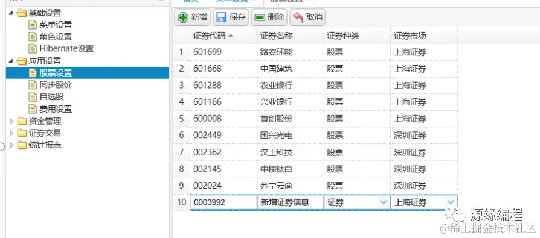The height and width of the screenshot is (238, 540).
Task: Select the cell 002449
Action: pos(223,136)
